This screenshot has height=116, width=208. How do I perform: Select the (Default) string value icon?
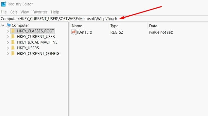[x=74, y=32]
